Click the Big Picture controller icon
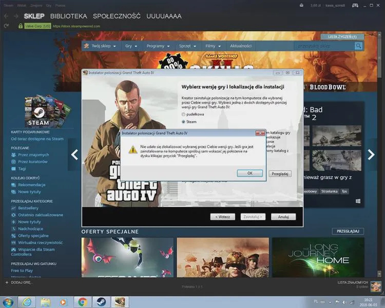 pos(355,6)
